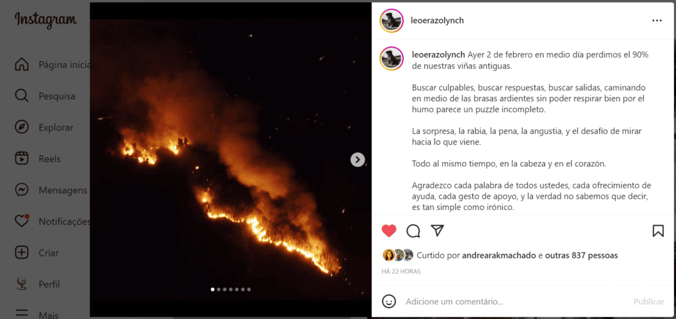Click leoerazolynch username in post header
The image size is (676, 319).
click(x=438, y=21)
